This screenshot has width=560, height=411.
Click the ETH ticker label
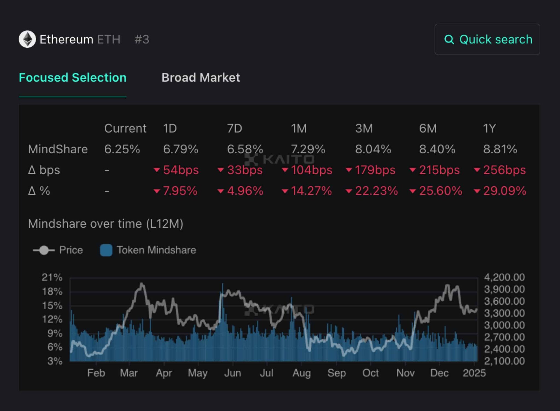pos(109,39)
